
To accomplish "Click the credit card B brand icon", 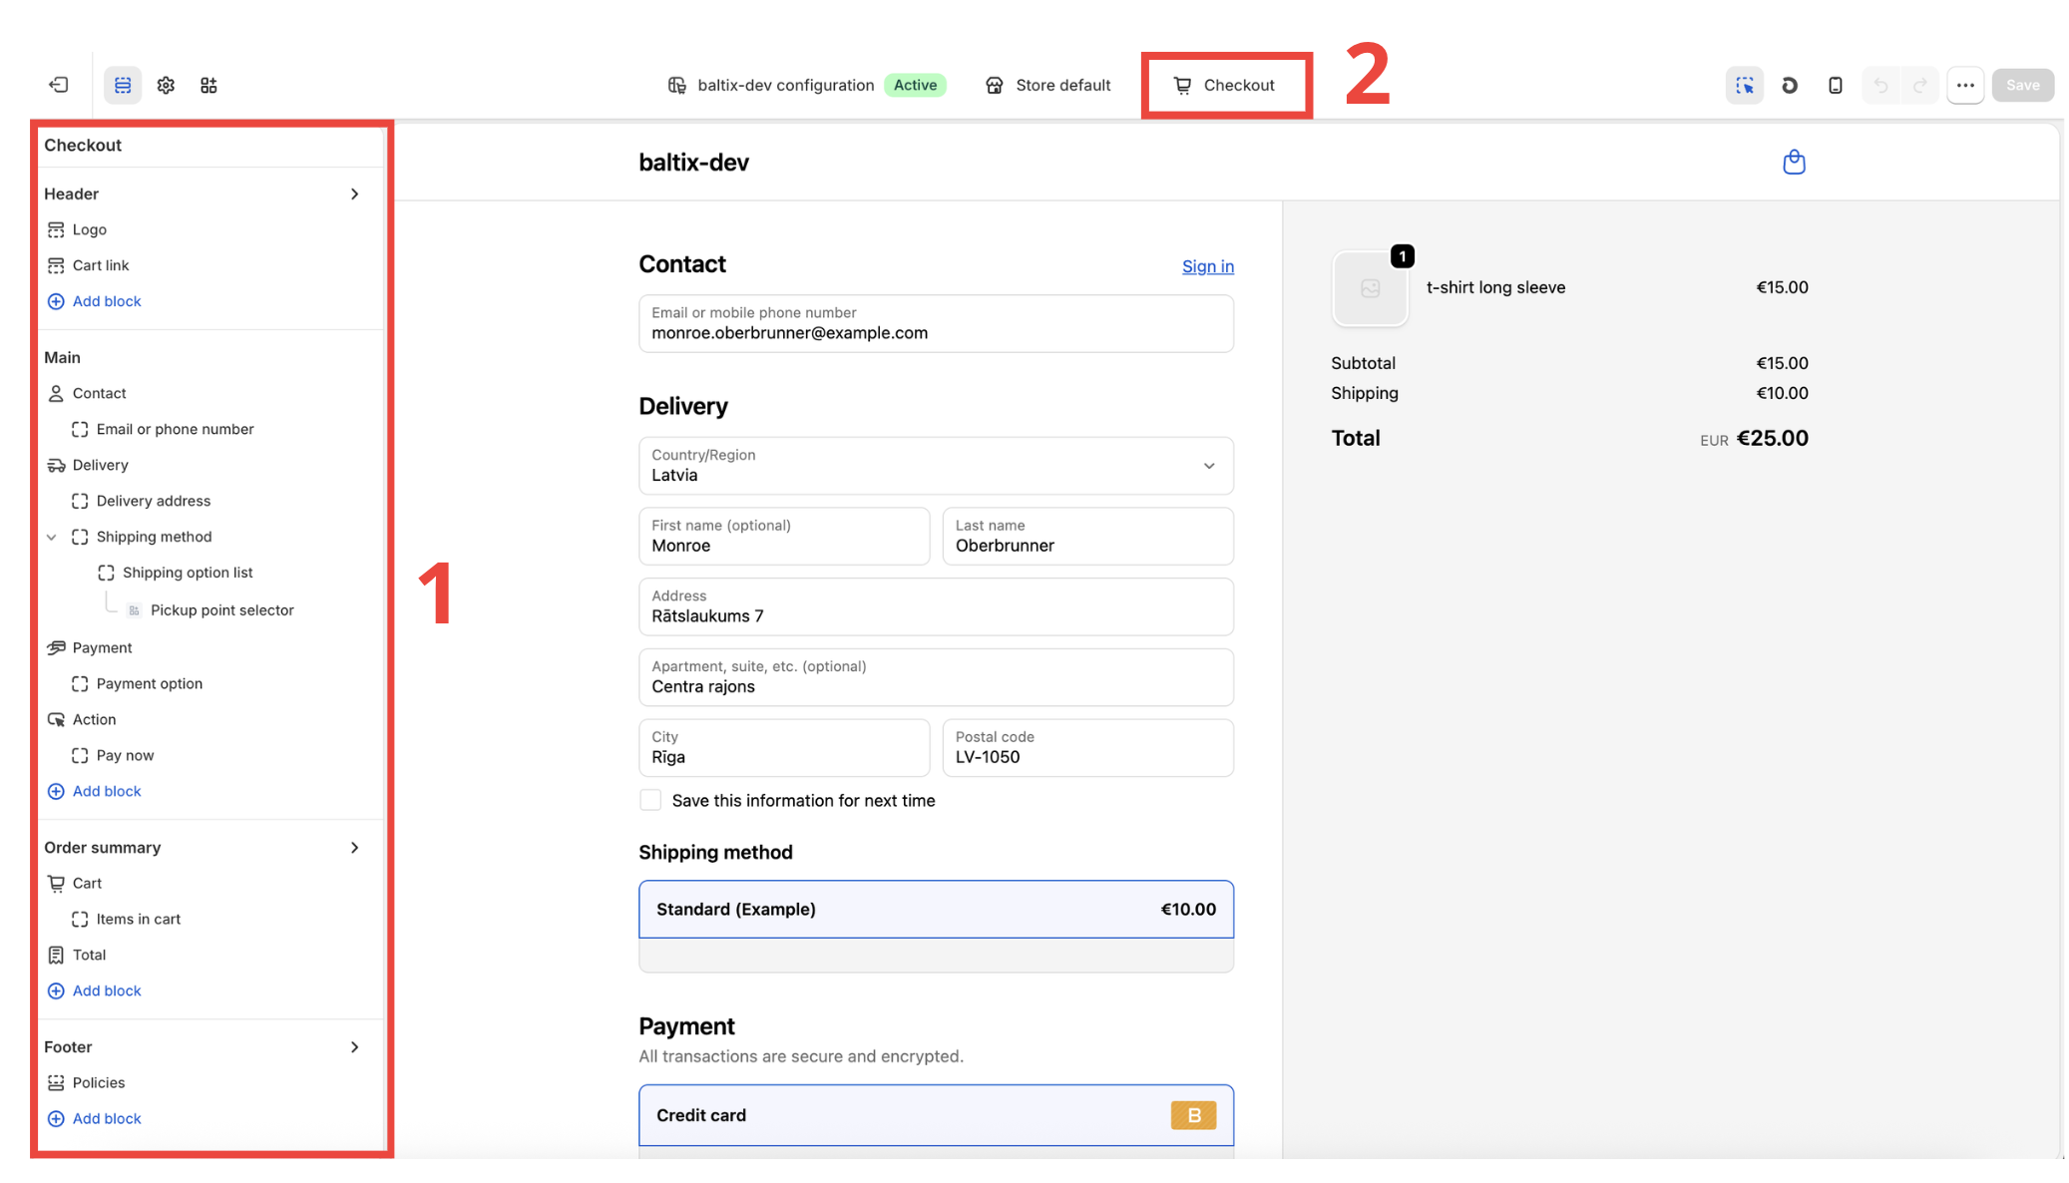I will 1193,1115.
